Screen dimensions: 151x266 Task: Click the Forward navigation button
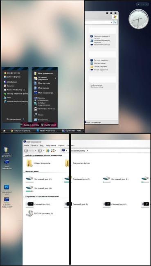(40, 151)
